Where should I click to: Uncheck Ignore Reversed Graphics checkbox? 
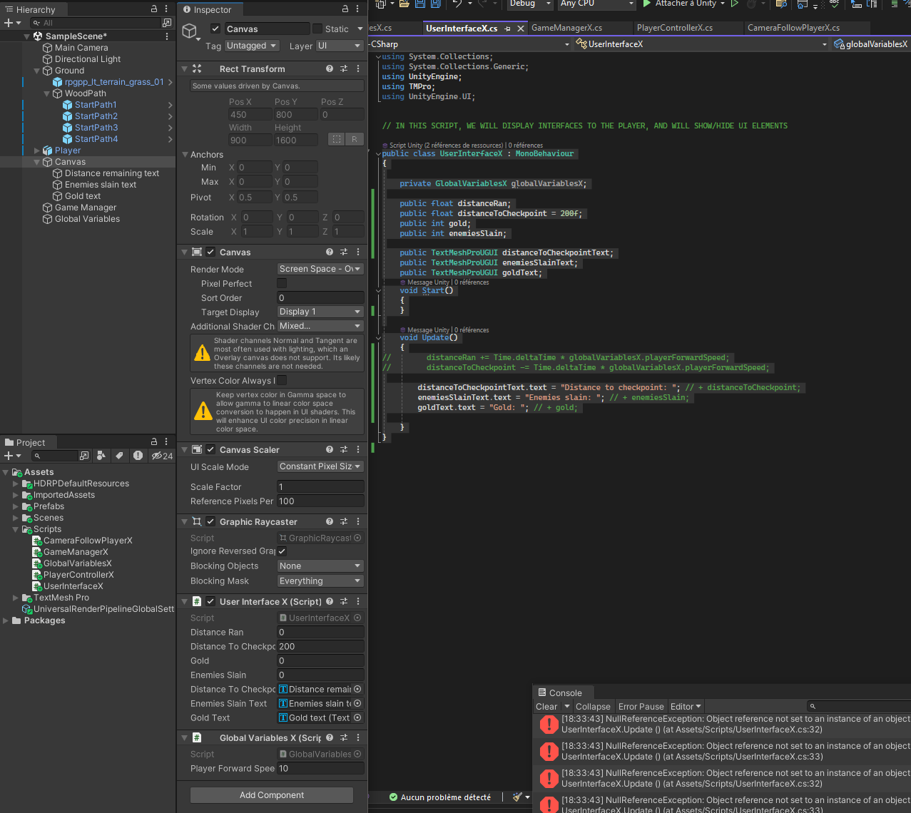coord(282,551)
